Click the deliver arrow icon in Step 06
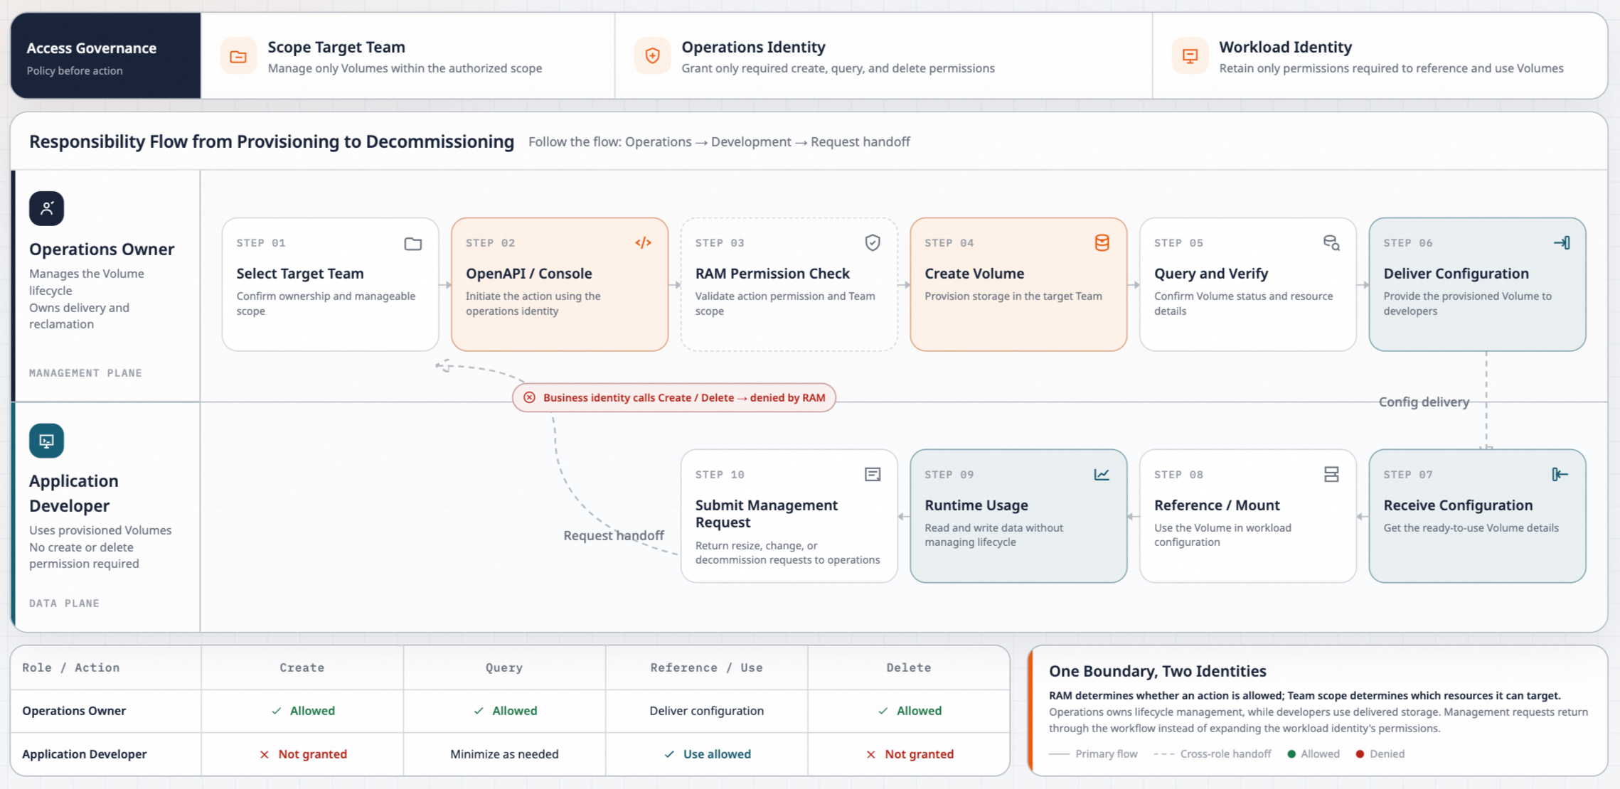The image size is (1620, 789). pyautogui.click(x=1562, y=243)
